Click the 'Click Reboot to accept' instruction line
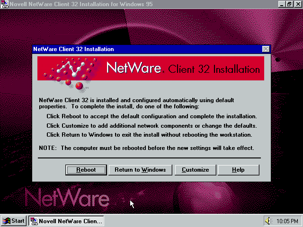Screen dimensions: 303x227 coord(151,116)
